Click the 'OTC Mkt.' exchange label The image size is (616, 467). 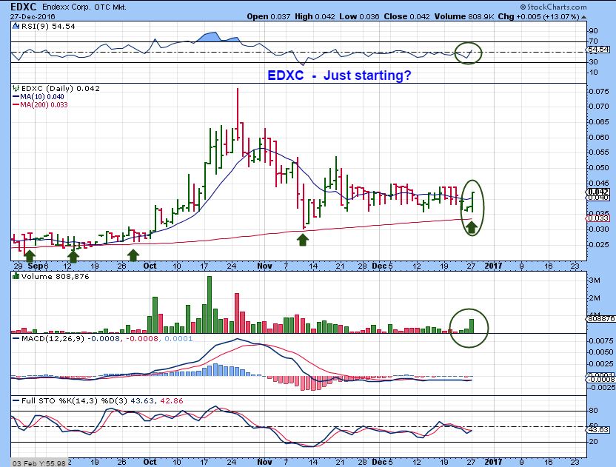pyautogui.click(x=110, y=7)
